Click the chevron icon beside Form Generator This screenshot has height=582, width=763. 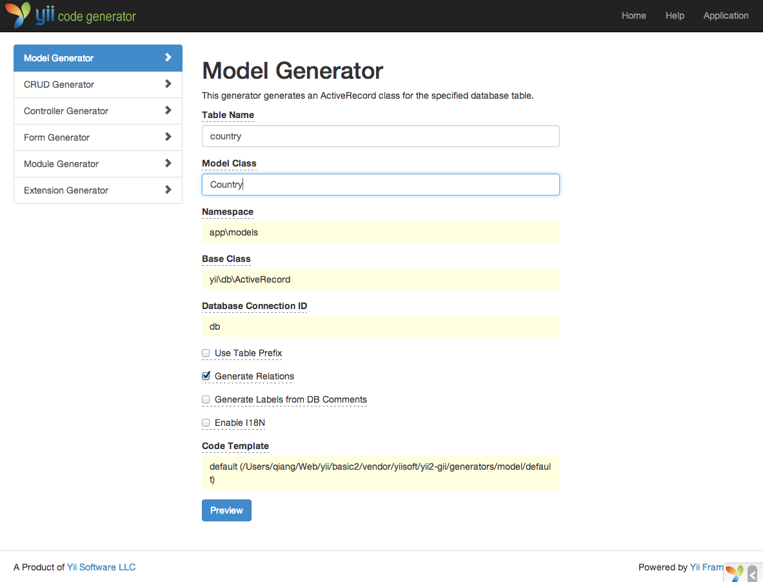point(168,137)
